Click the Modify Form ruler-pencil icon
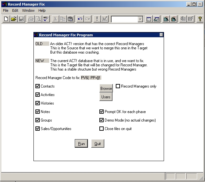Screen dimensions: 205x182 pos(105,19)
